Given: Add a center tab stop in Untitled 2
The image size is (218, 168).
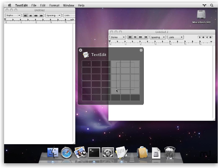Looking at the screenshot, I should click(x=203, y=37).
